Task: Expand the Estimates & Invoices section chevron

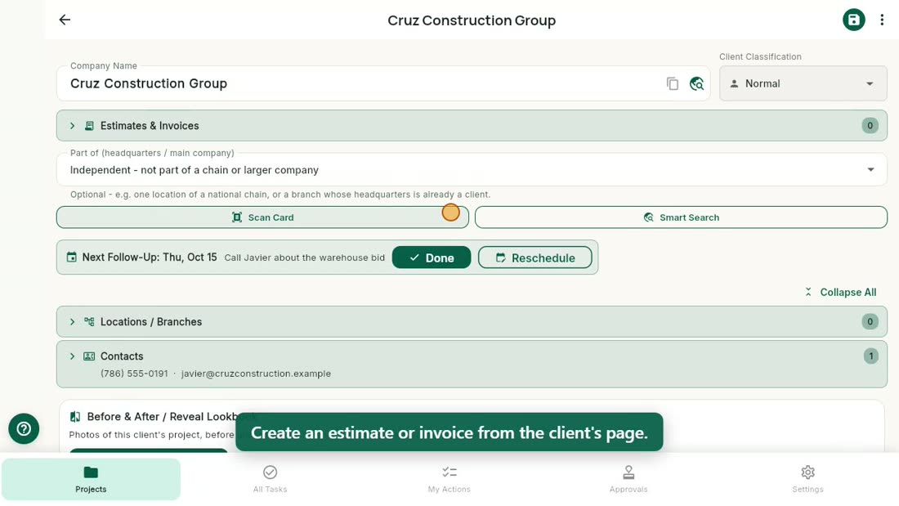Action: pos(72,126)
